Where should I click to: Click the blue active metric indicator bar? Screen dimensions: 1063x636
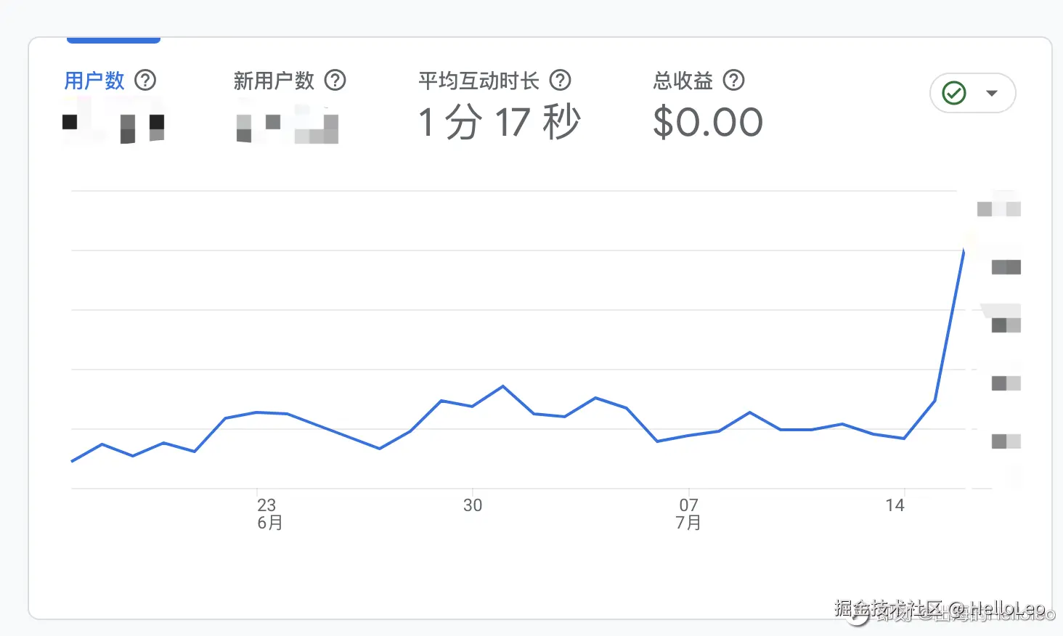pos(113,40)
